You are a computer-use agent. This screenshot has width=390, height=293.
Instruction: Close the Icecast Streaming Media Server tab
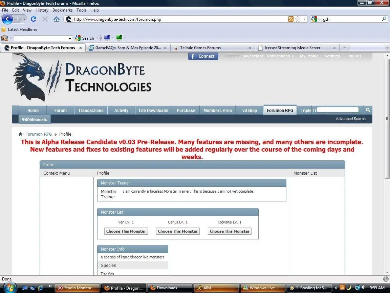pyautogui.click(x=334, y=48)
